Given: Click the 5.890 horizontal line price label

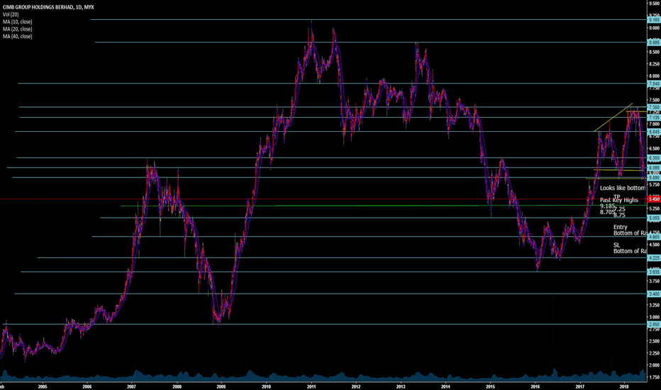Looking at the screenshot, I should coord(654,178).
